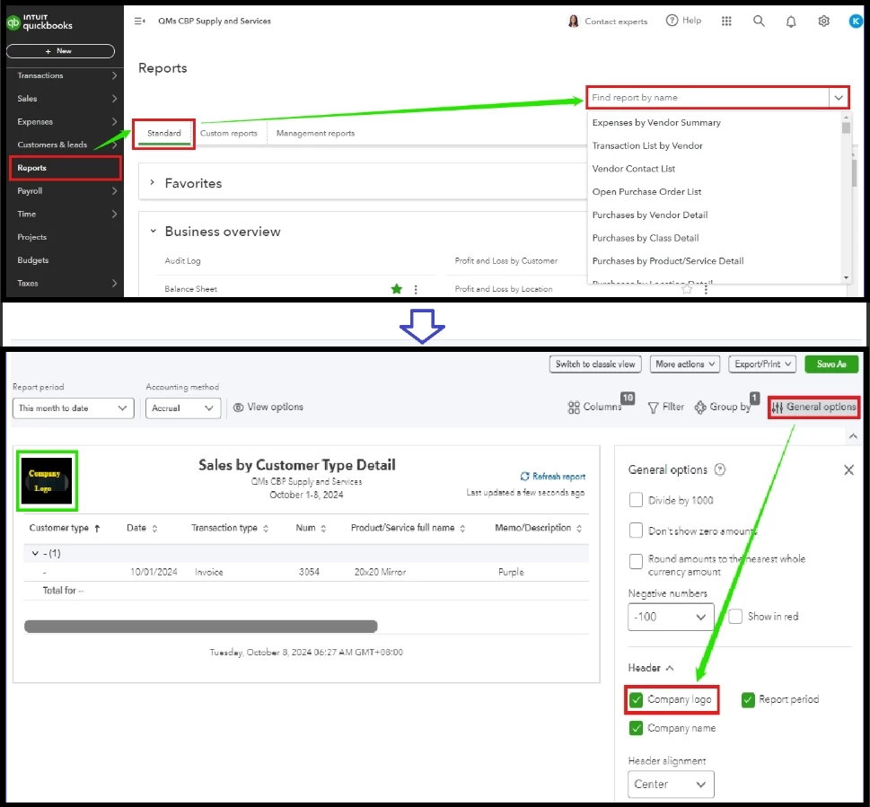Collapse the navigation sidebar menu icon
This screenshot has height=807, width=870.
(139, 21)
